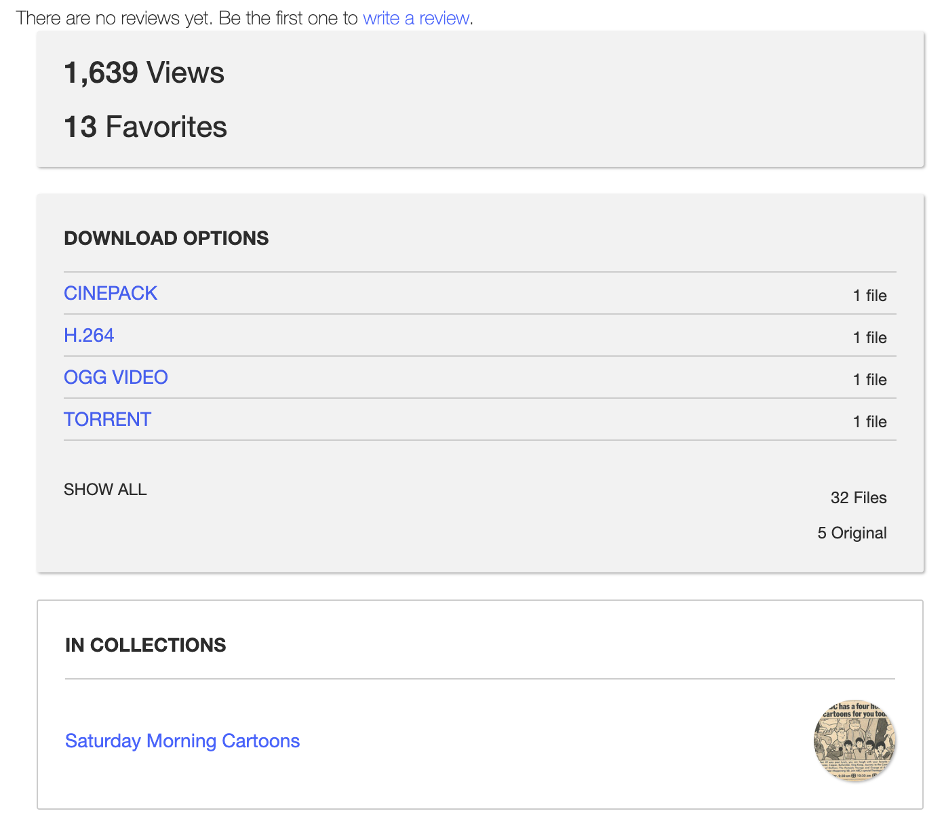The image size is (944, 826).
Task: Download the TORRENT file
Action: click(107, 419)
